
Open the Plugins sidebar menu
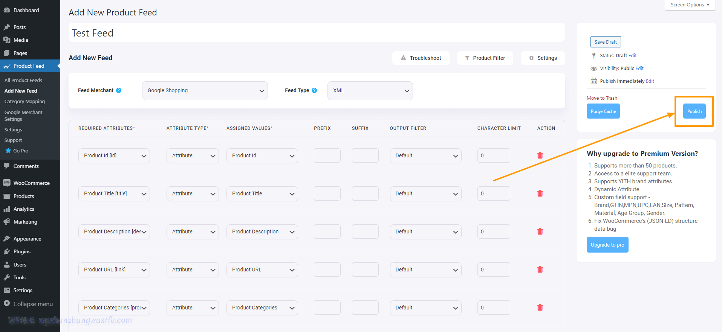(x=22, y=251)
